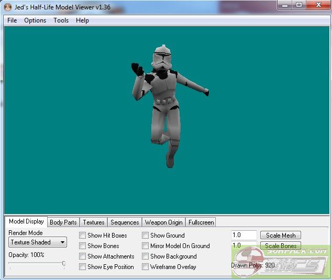Go to the Sequences tab
Viewport: 332px width, 280px height.
point(125,222)
